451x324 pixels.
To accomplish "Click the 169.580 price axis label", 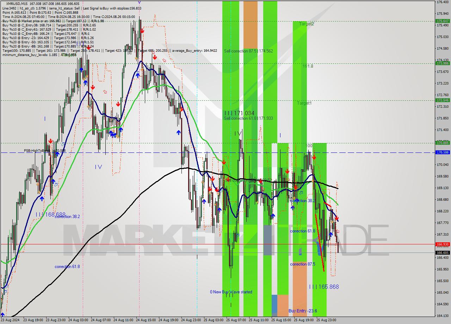I will click(443, 176).
